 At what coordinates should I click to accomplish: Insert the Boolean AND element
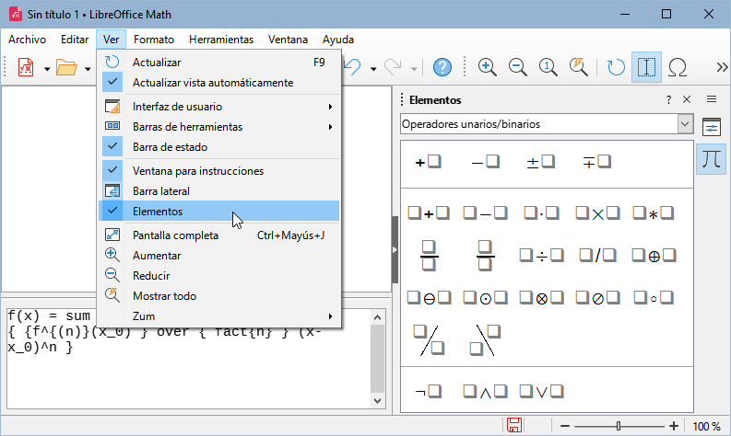(485, 391)
